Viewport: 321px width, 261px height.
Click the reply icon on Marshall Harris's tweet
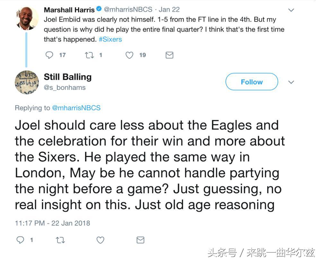(49, 55)
